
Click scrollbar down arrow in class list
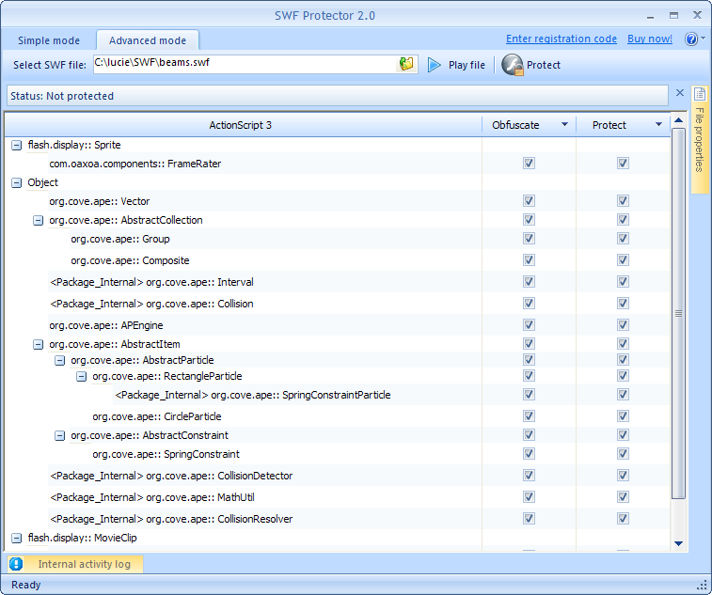pos(678,543)
